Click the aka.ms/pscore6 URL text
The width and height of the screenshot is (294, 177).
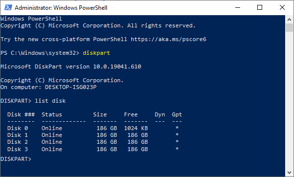[x=169, y=39]
